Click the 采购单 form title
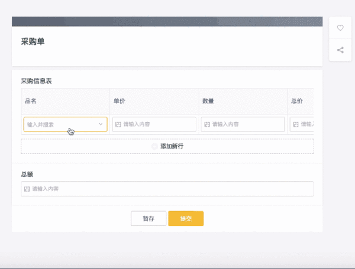Viewport: 355px width, 269px height. click(x=33, y=41)
